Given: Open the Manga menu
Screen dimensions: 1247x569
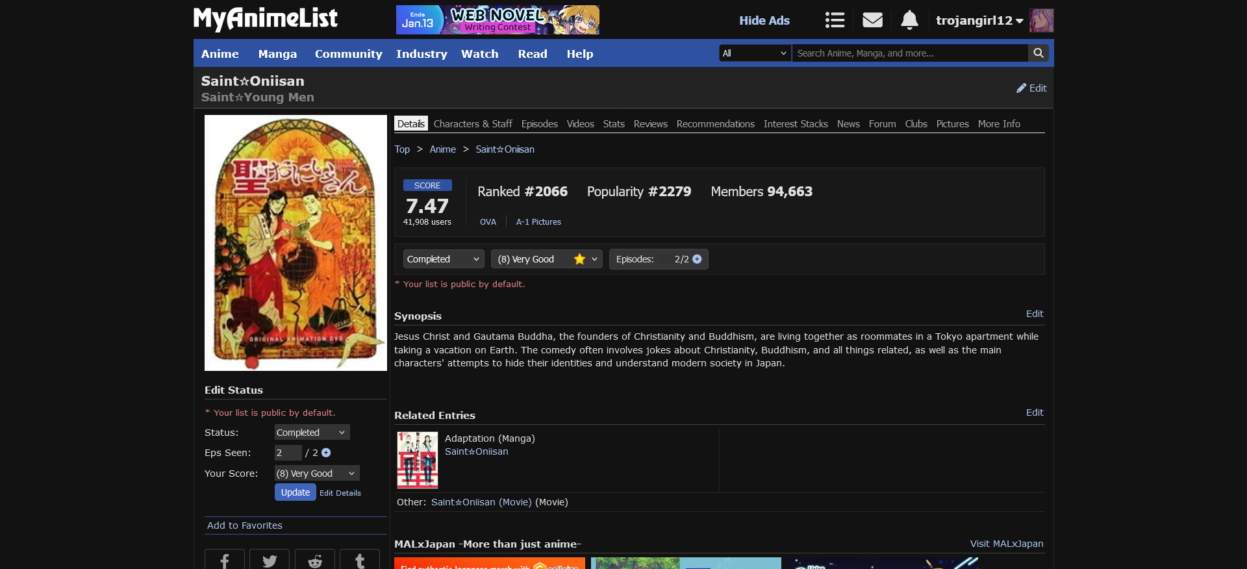Looking at the screenshot, I should tap(277, 54).
